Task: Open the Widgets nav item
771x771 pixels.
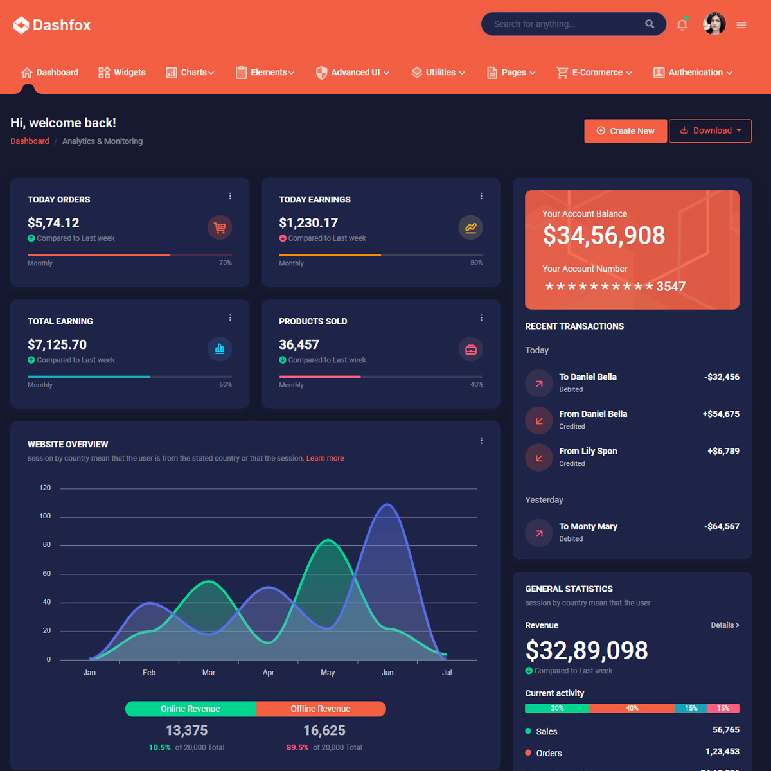Action: pos(122,73)
